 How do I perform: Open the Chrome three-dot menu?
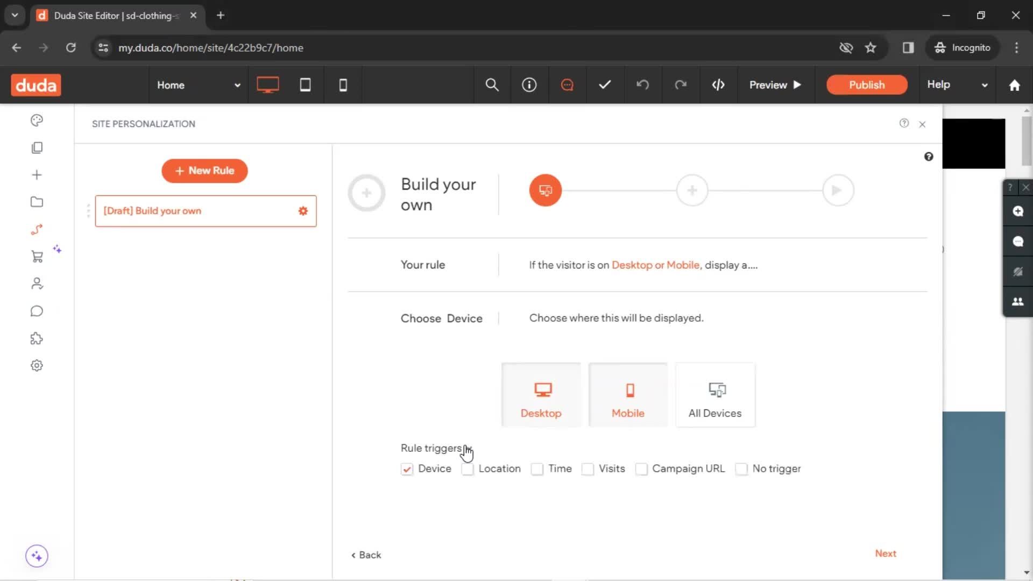[x=1016, y=48]
